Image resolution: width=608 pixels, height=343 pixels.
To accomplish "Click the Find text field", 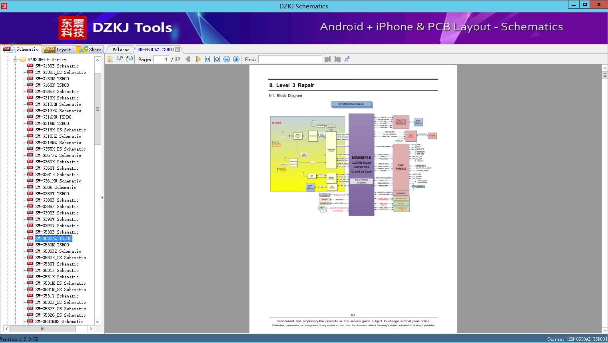I will coord(290,59).
